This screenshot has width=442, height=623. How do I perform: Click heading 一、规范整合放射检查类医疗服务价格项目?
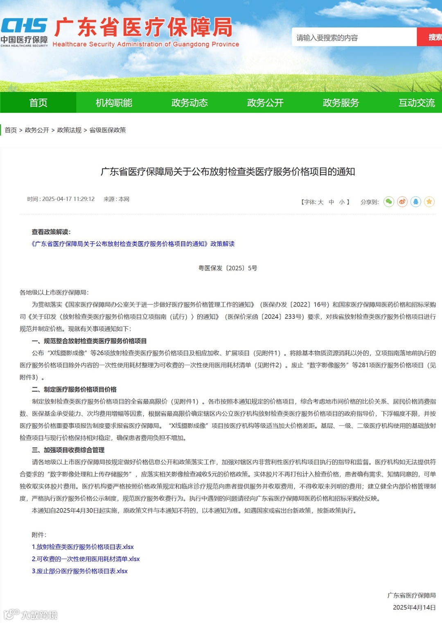click(x=89, y=341)
